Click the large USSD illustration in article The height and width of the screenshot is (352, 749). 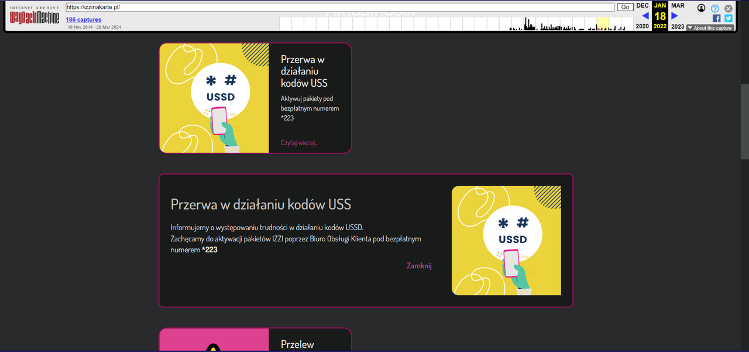[x=506, y=241]
